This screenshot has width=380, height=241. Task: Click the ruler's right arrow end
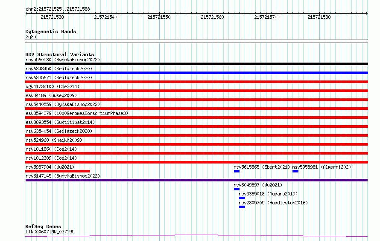point(367,14)
